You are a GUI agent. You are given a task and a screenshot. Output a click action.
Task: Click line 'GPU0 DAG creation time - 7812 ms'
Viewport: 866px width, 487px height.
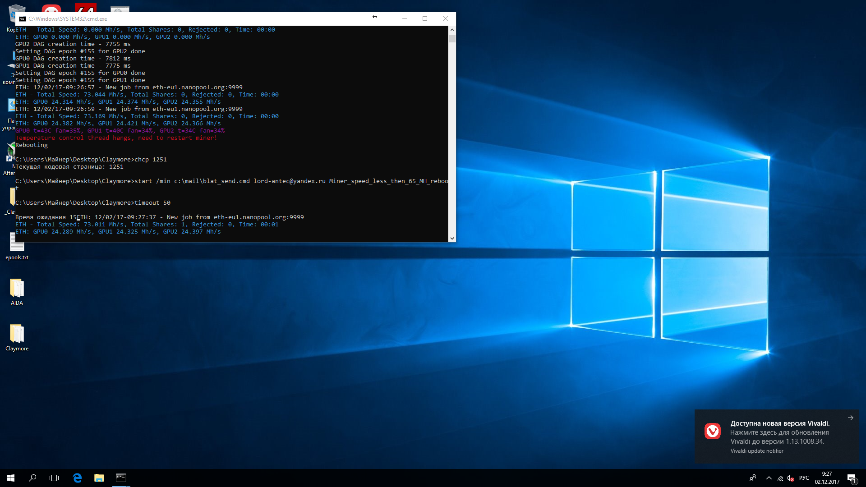click(x=73, y=59)
